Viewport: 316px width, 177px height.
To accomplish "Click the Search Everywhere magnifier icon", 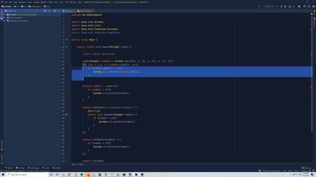I will point(309,6).
